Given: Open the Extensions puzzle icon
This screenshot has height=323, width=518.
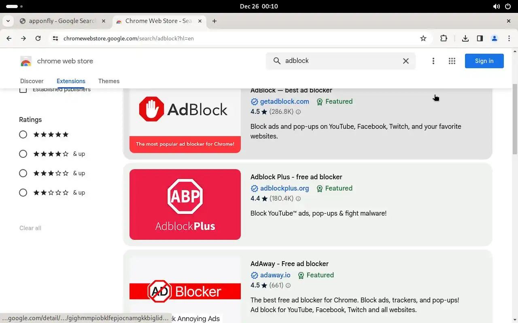Looking at the screenshot, I should [x=444, y=38].
